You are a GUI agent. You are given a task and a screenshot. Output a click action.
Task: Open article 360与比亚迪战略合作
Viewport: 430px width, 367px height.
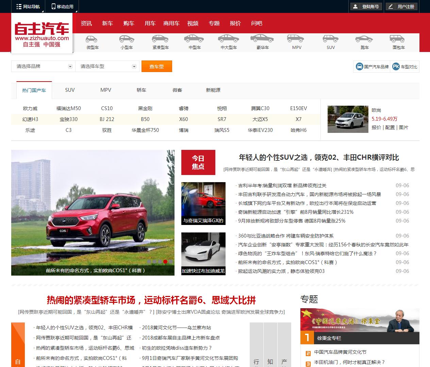click(286, 236)
